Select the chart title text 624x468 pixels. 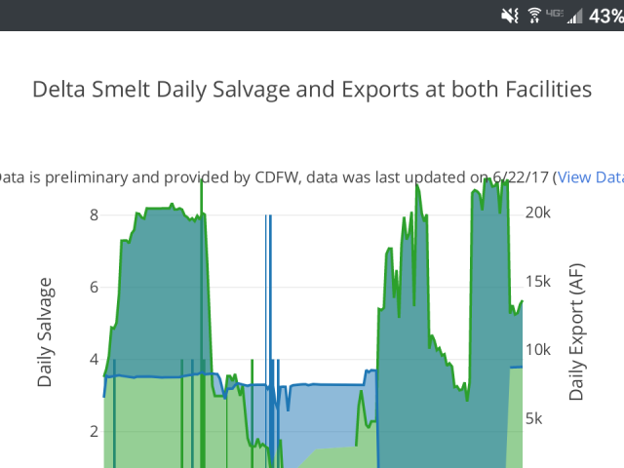click(x=312, y=89)
